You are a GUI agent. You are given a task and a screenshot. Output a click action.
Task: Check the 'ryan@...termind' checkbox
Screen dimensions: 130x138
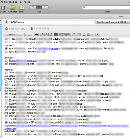[6, 119]
